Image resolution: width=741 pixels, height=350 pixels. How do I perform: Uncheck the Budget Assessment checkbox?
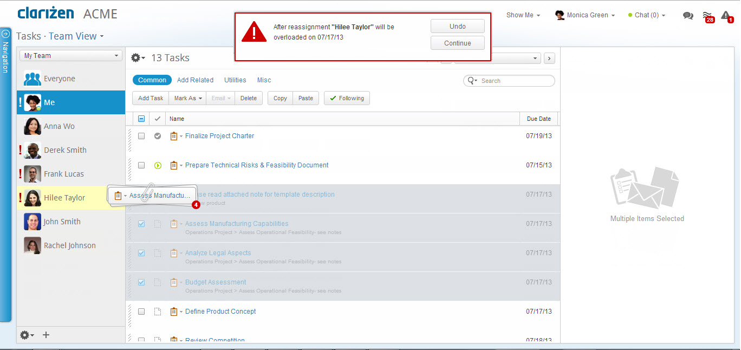[x=141, y=282]
